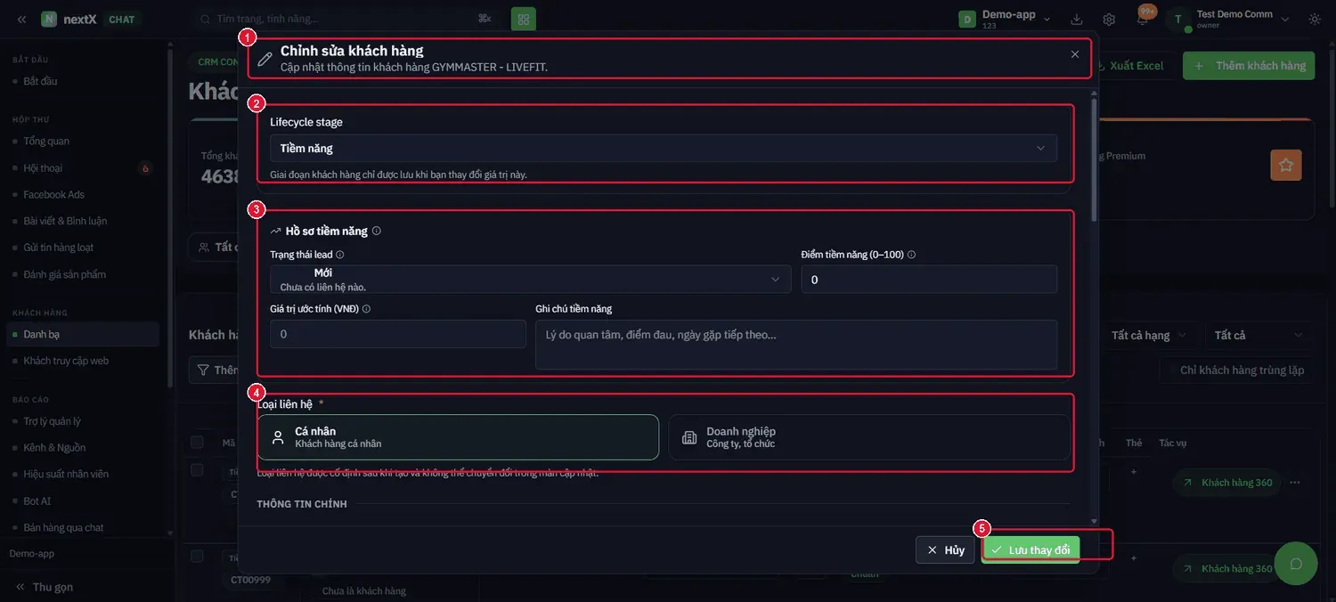Open the green chat bubble widget
This screenshot has height=602, width=1336.
(x=1296, y=563)
